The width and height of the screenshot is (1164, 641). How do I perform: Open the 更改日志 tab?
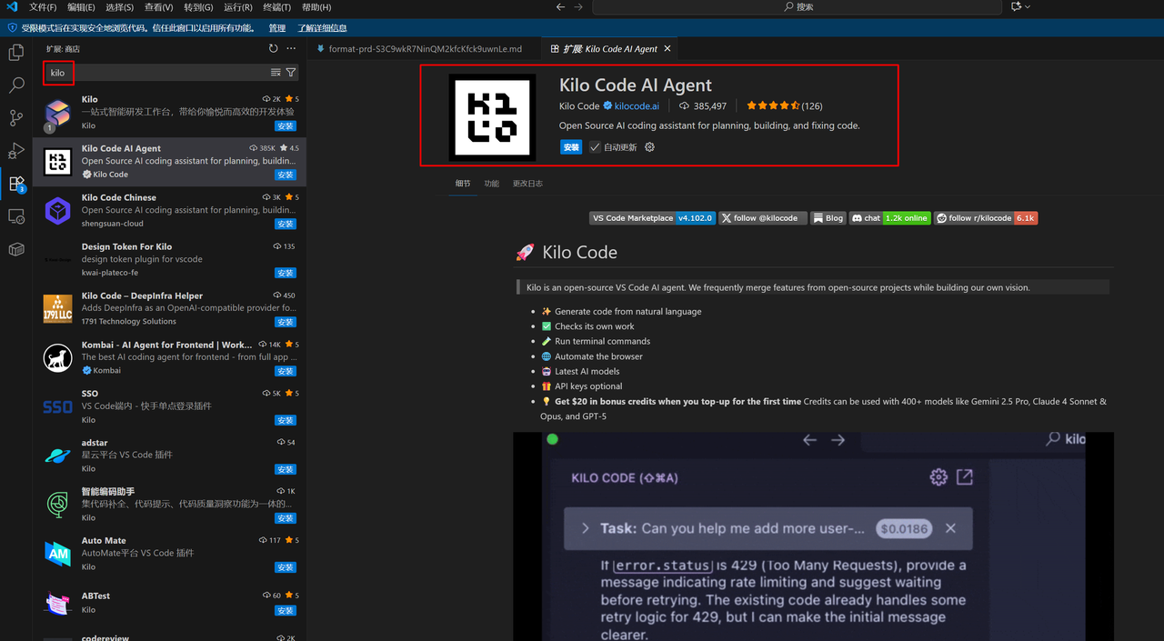coord(526,182)
